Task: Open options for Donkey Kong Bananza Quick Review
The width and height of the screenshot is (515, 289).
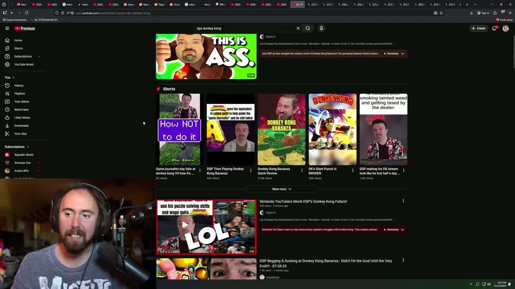Action: click(302, 171)
